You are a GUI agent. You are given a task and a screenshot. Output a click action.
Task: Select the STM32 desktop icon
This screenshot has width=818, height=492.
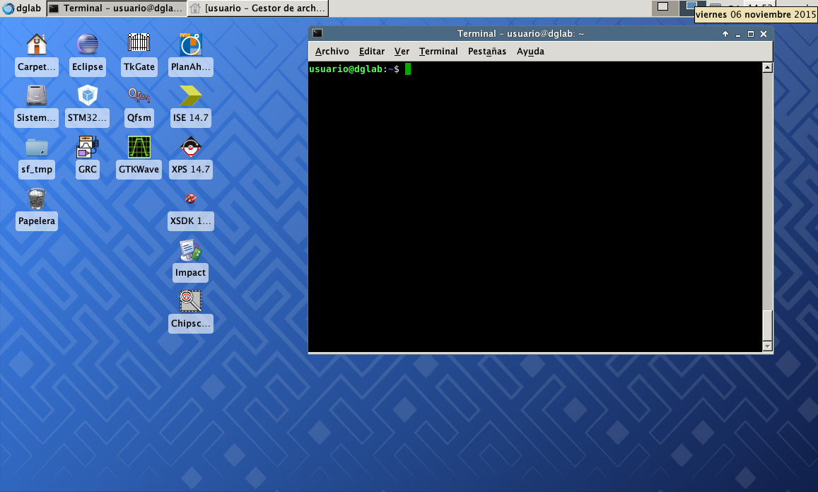pyautogui.click(x=88, y=97)
